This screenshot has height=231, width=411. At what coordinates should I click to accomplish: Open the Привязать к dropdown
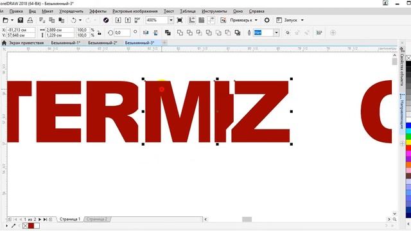pyautogui.click(x=244, y=20)
